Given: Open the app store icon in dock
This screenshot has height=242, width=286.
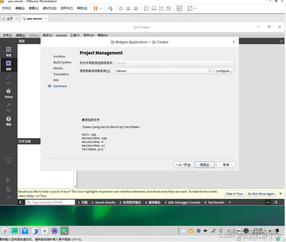Looking at the screenshot, I should 25,231.
